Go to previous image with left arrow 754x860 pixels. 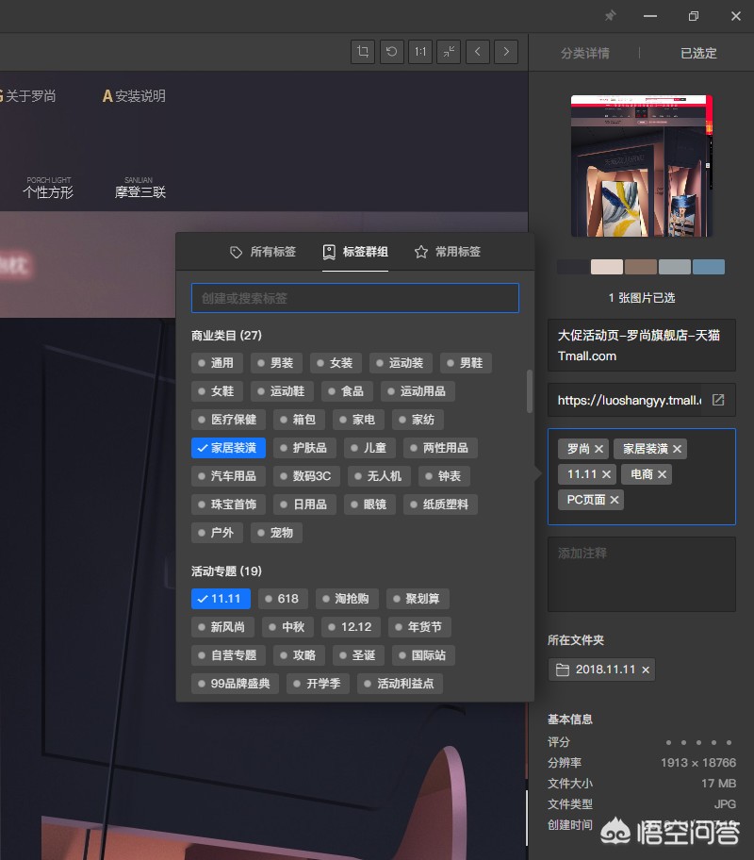[x=478, y=52]
